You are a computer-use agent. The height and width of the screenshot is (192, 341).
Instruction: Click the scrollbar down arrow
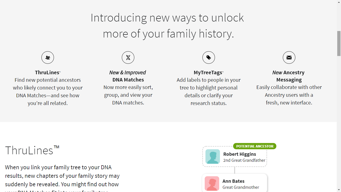(x=339, y=189)
